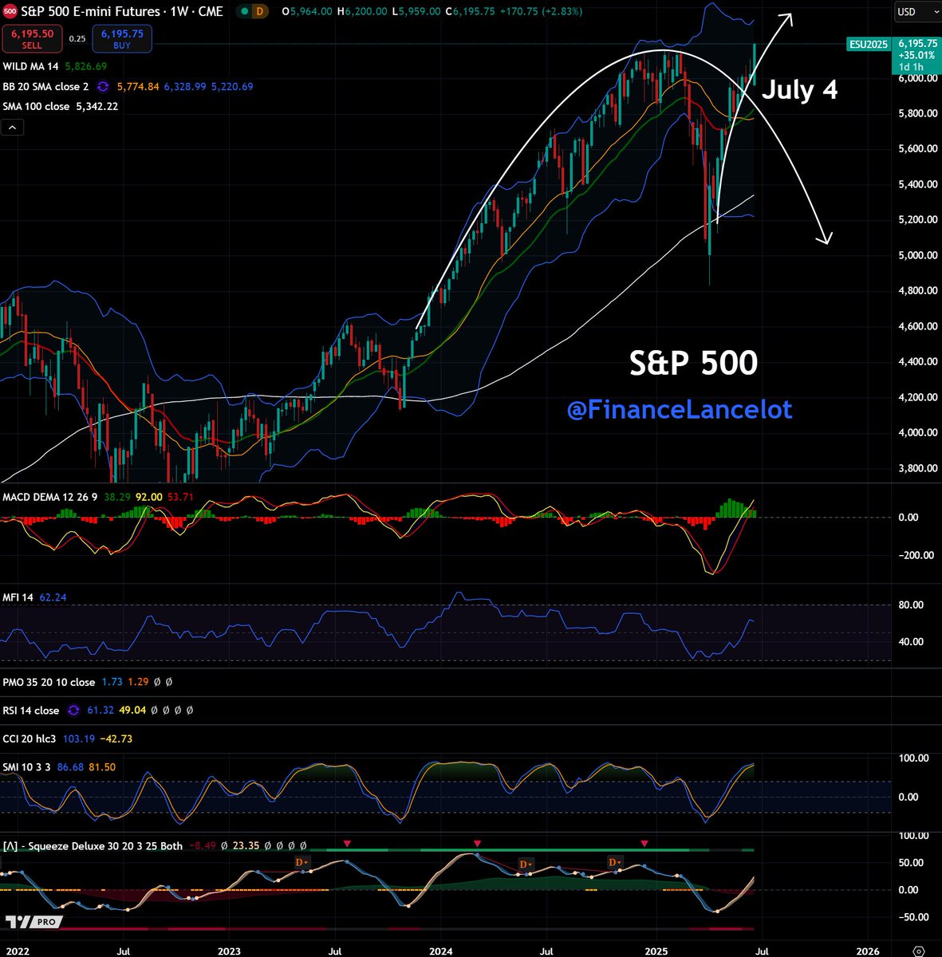Click the 0.25 spread value
This screenshot has height=957, width=942.
point(77,39)
